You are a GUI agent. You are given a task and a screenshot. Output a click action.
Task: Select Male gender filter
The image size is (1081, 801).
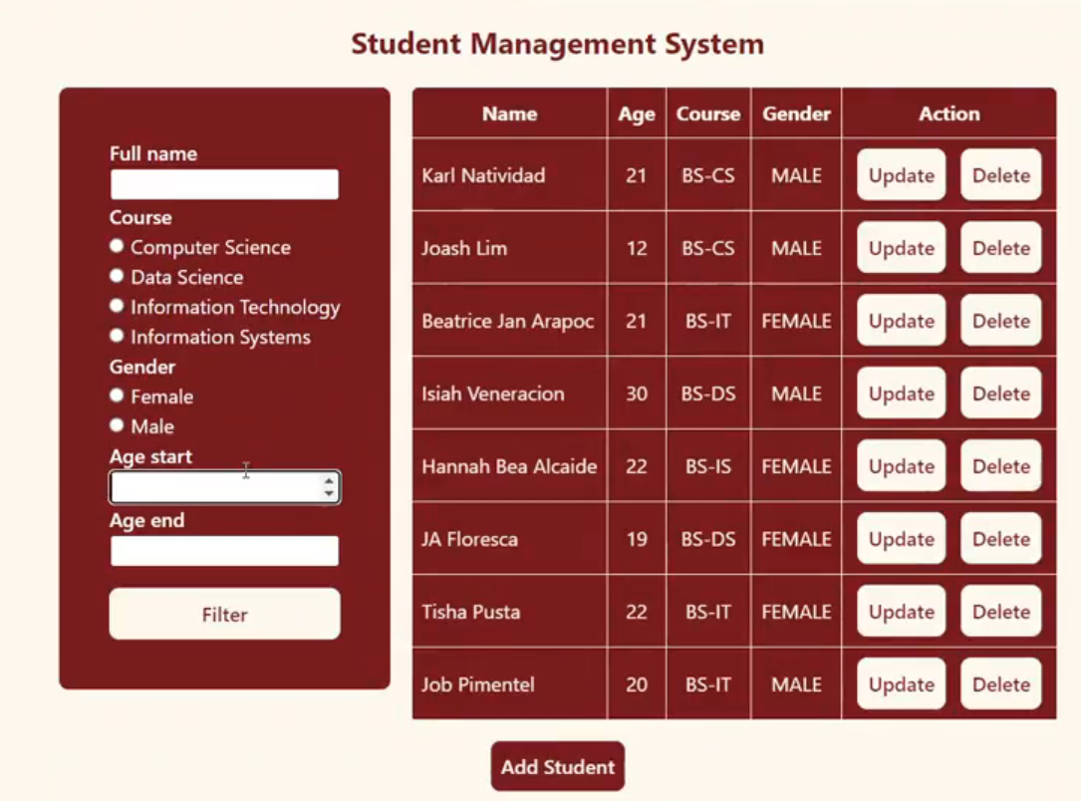point(117,424)
